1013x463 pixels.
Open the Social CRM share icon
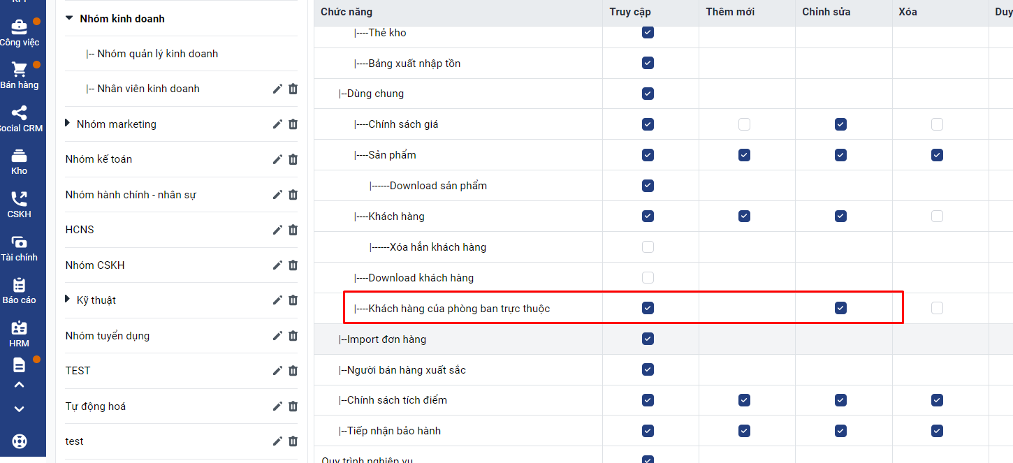(19, 113)
